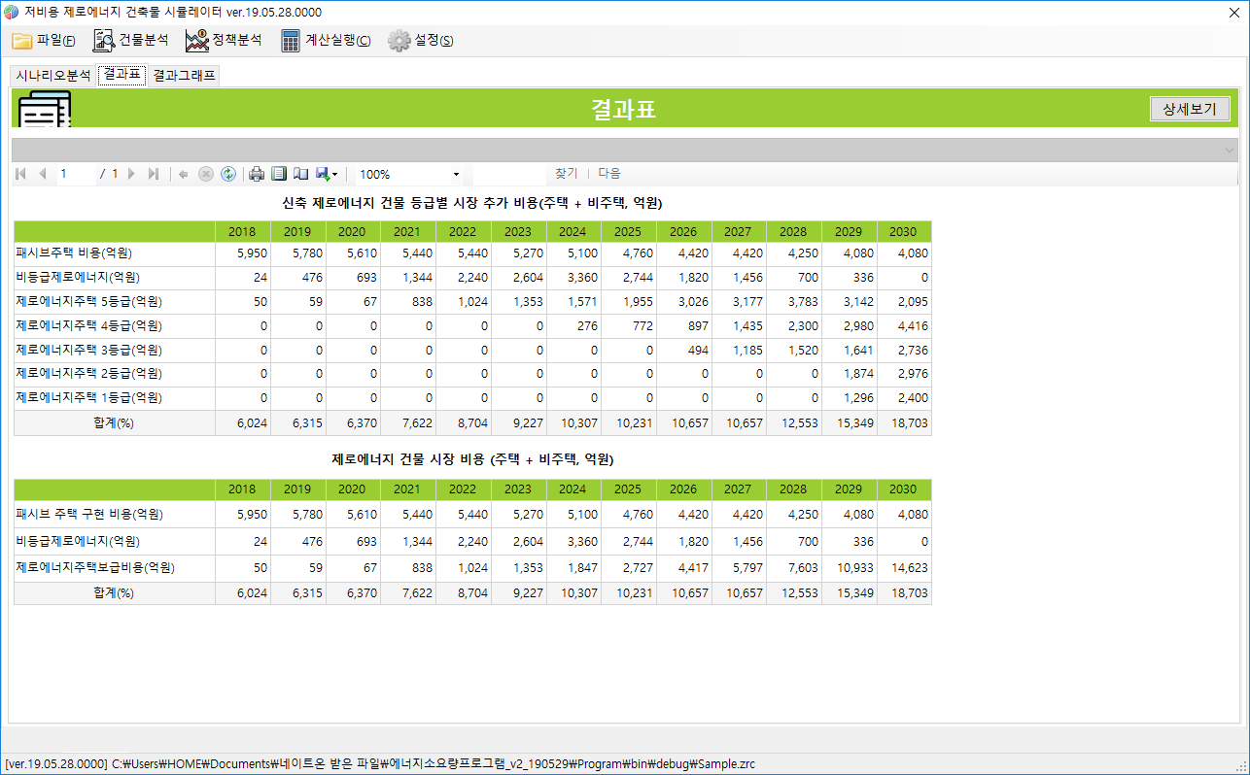The height and width of the screenshot is (775, 1250).
Task: Click the stop rendering icon
Action: pos(206,174)
